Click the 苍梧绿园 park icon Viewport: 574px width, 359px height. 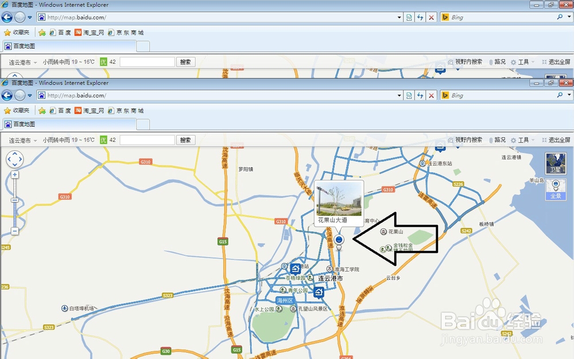point(310,277)
